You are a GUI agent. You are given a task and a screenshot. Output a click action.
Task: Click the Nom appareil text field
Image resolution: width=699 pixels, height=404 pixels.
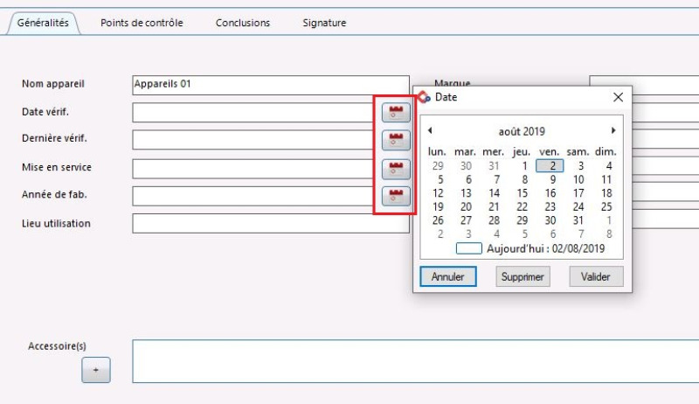tap(271, 85)
